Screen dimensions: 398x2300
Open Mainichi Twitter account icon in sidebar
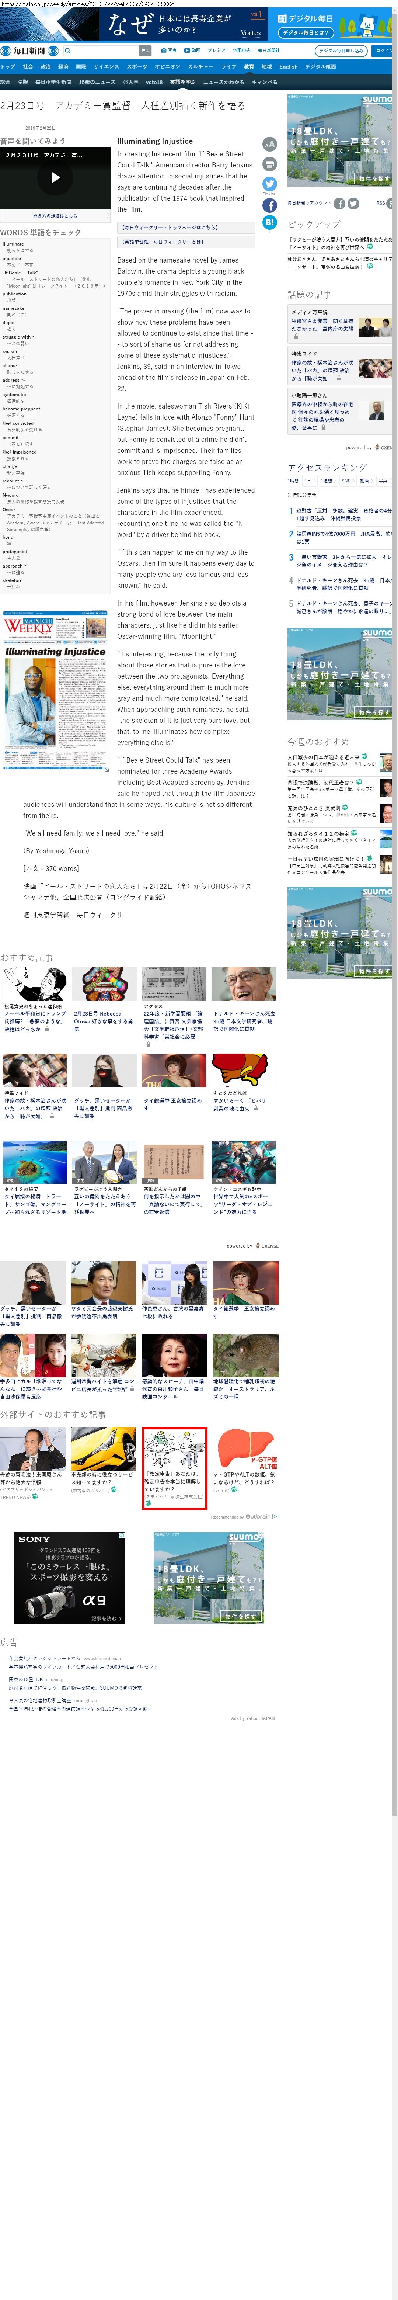pos(353,204)
